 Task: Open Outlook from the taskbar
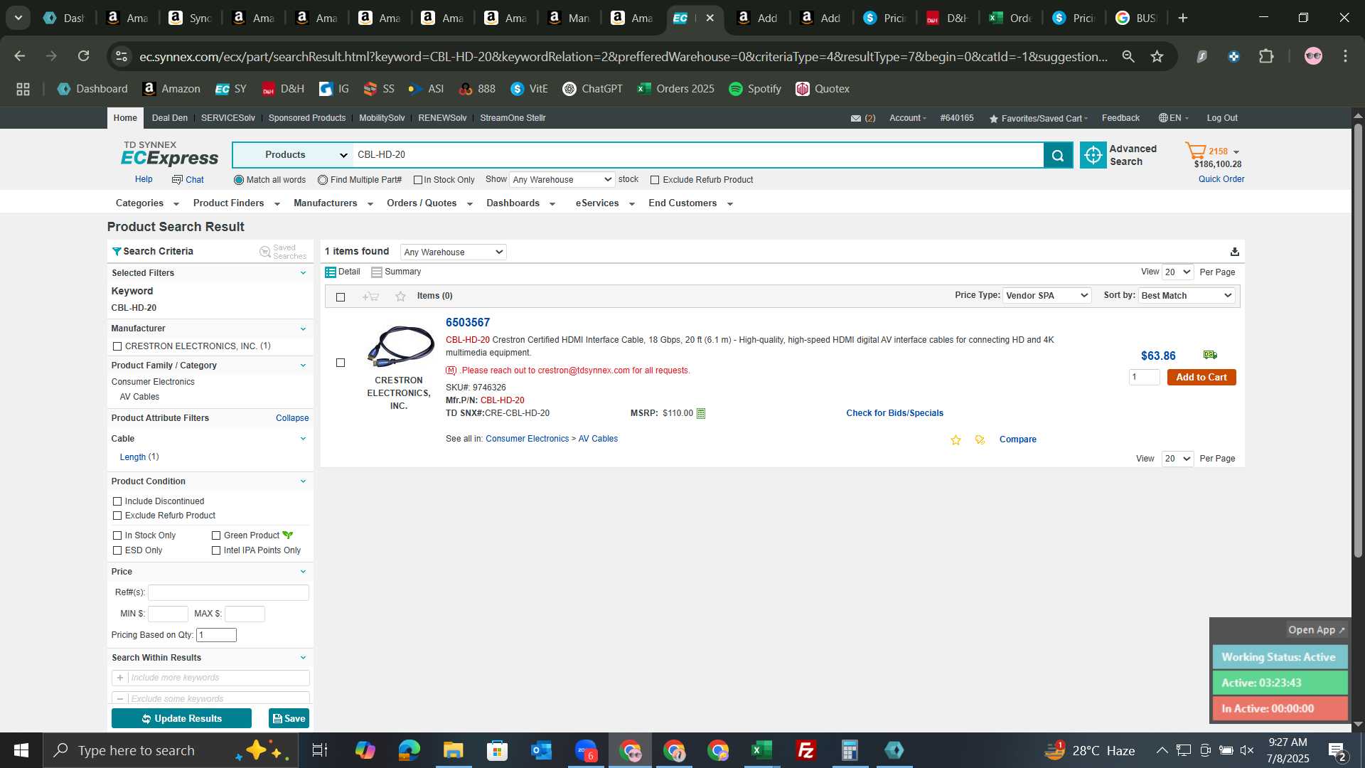tap(541, 750)
